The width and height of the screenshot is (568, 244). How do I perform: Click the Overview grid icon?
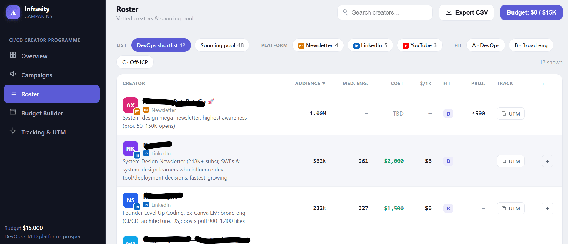coord(13,55)
